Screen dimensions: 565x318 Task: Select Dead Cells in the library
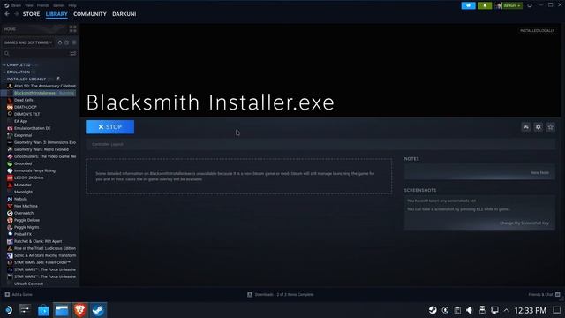click(24, 100)
